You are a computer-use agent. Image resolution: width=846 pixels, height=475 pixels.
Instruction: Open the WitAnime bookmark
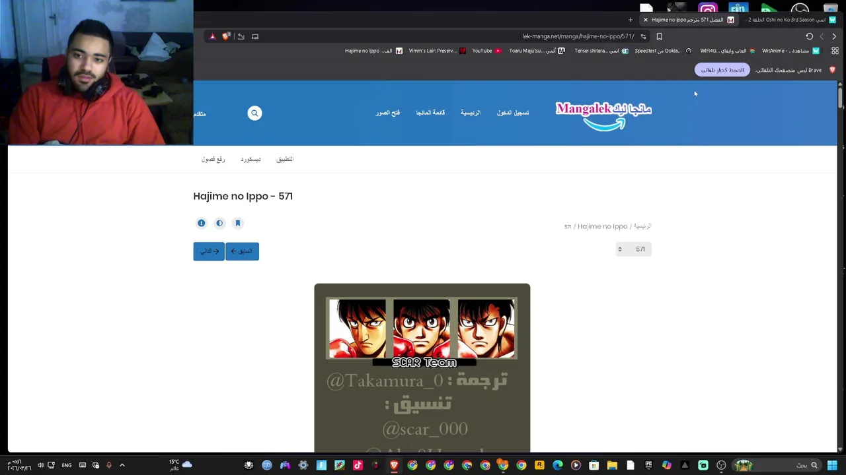click(x=790, y=51)
